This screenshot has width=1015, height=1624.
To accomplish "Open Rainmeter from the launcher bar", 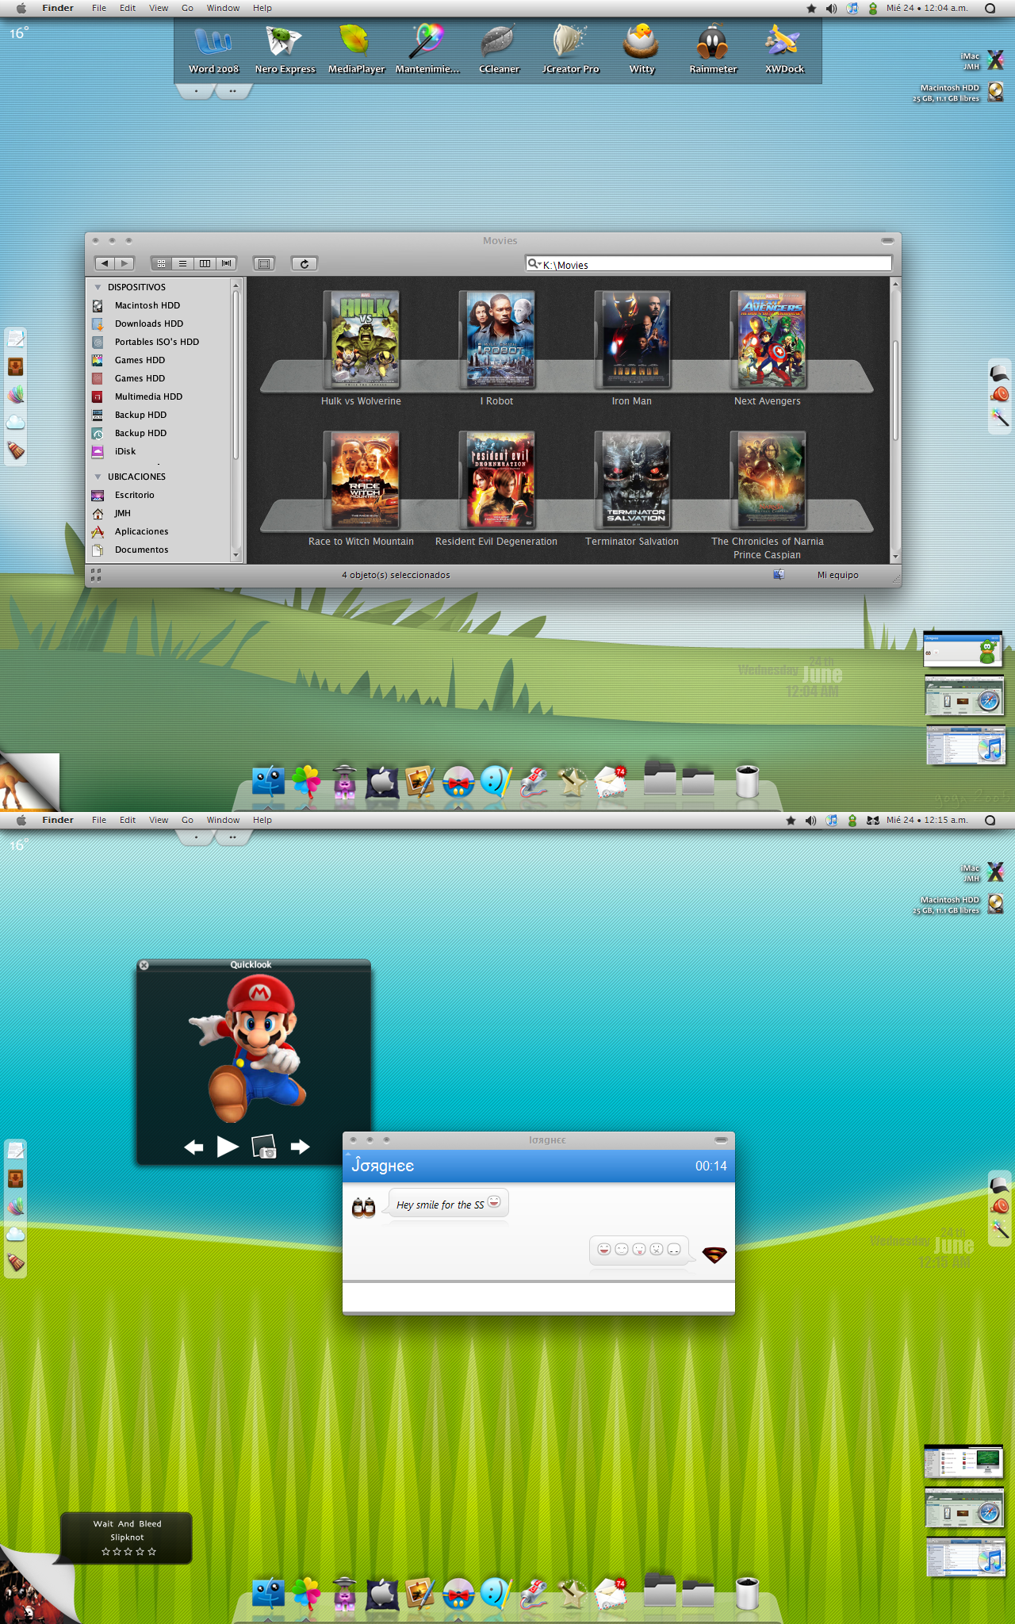I will [x=713, y=49].
